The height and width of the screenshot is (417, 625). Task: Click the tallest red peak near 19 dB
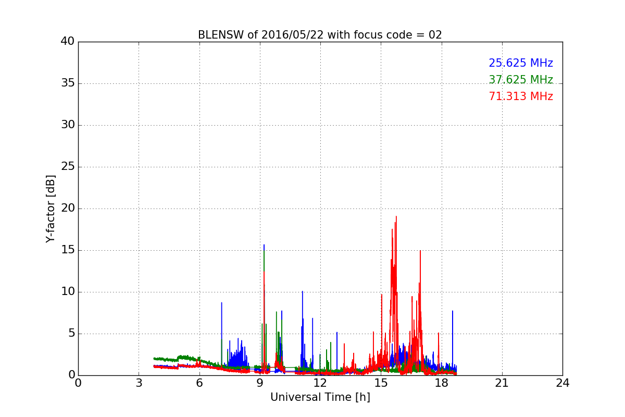(396, 217)
